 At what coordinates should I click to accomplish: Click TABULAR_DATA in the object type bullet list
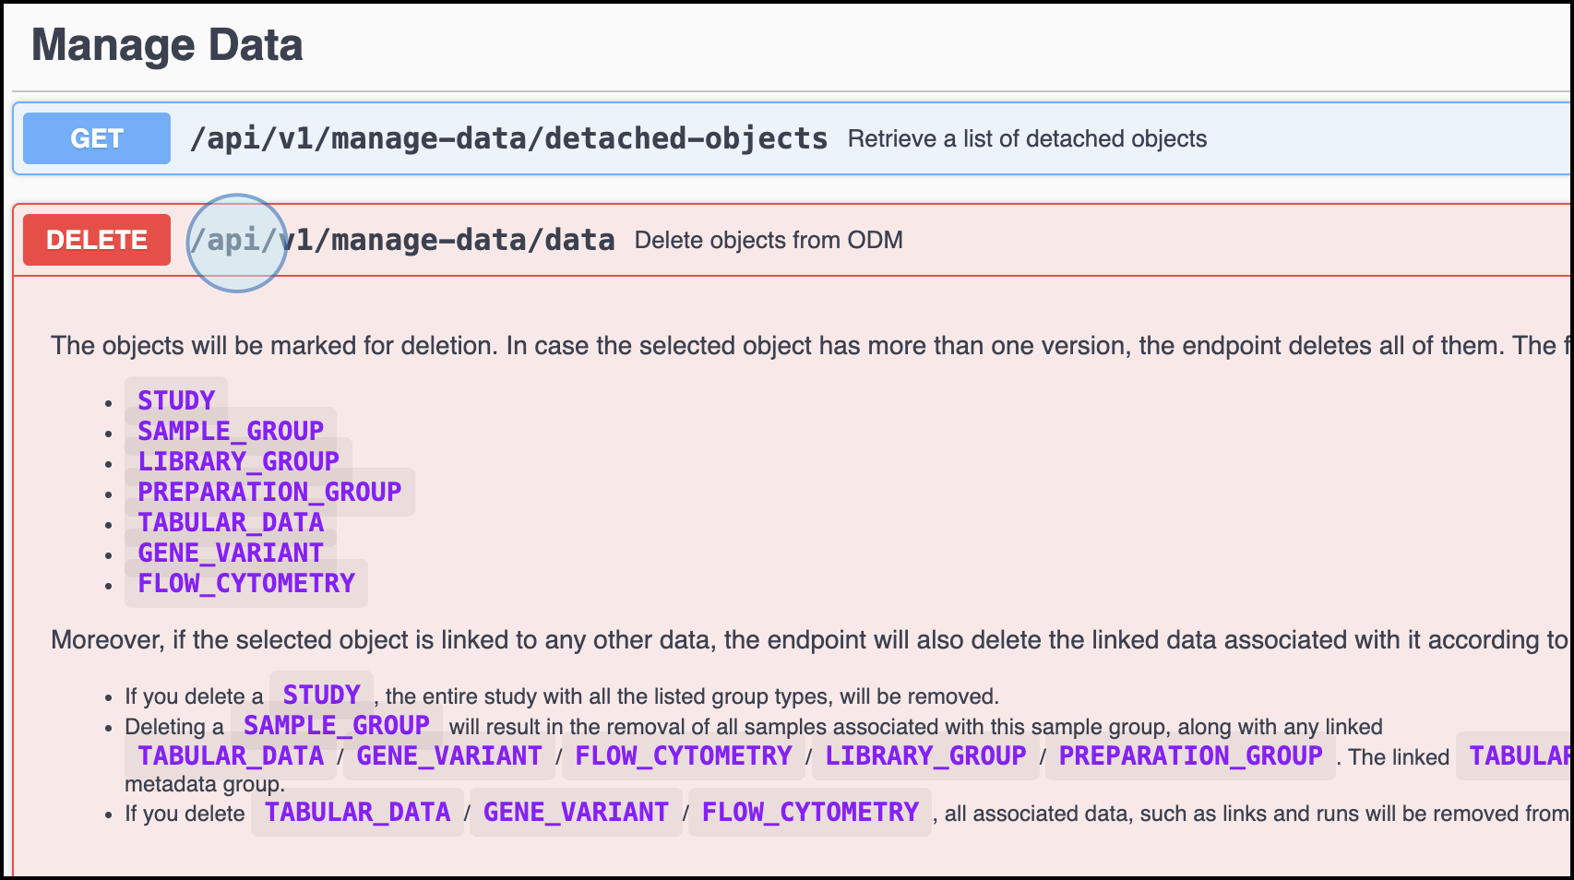(x=231, y=522)
